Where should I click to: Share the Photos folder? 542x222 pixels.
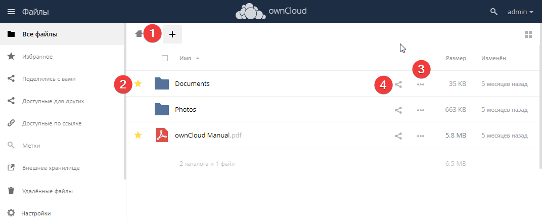pos(398,110)
